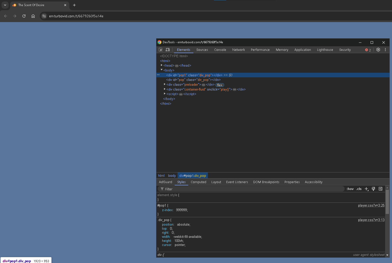Expand the head element in DOM tree
This screenshot has width=392, height=263.
pyautogui.click(x=162, y=65)
